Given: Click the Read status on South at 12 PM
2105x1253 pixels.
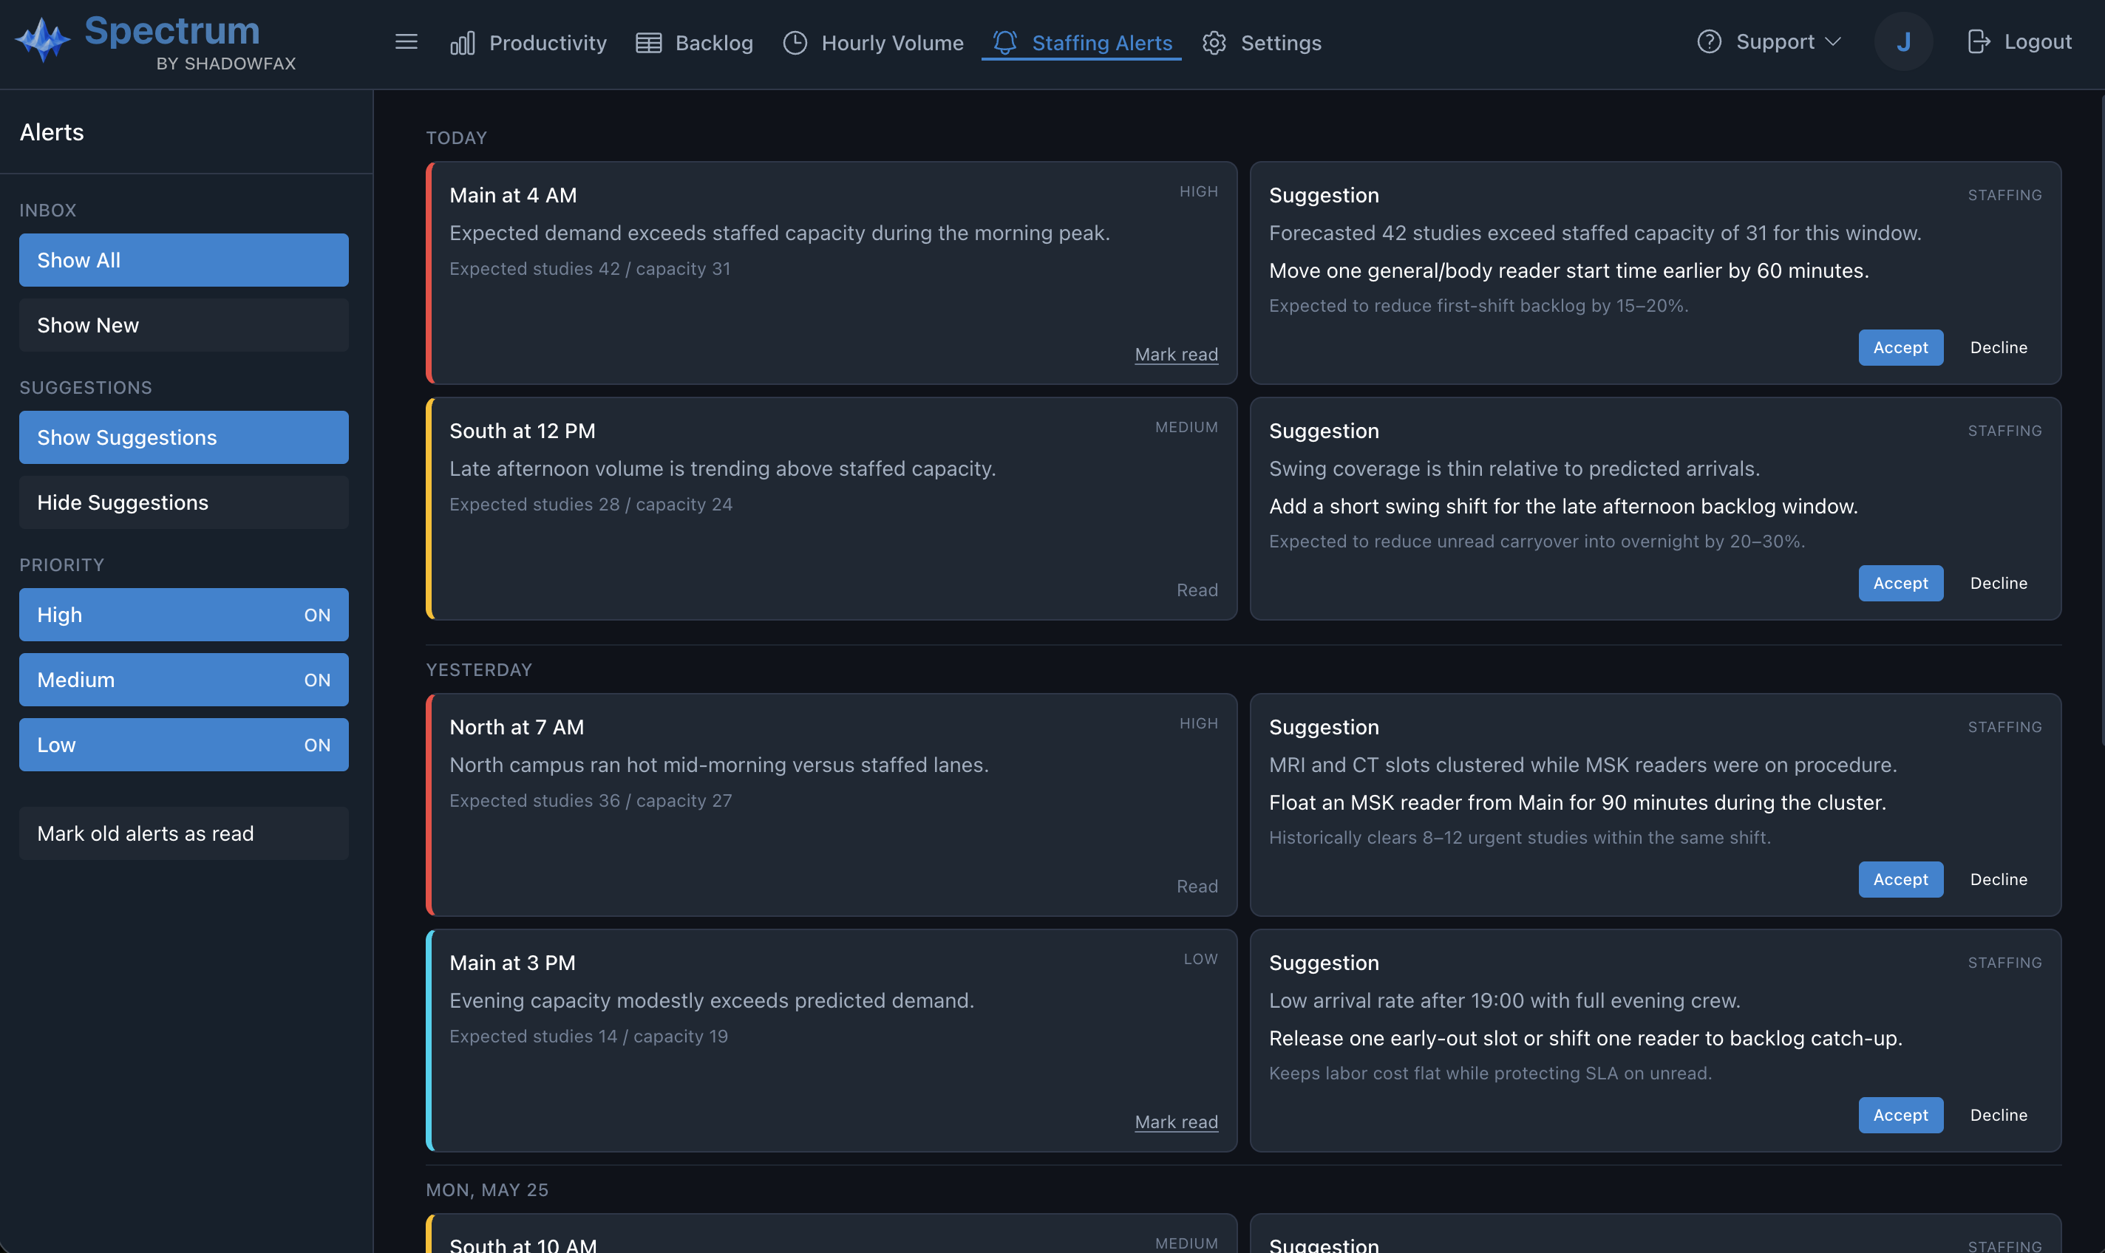Looking at the screenshot, I should (x=1197, y=590).
